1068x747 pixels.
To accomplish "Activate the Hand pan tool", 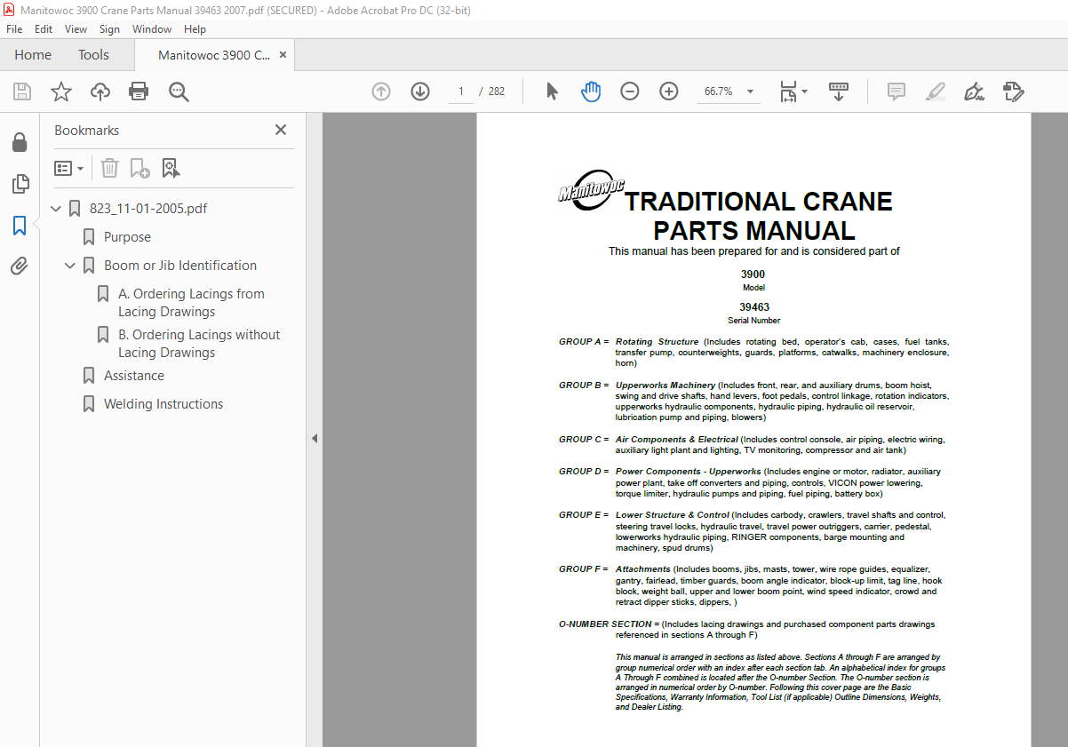I will coord(591,91).
